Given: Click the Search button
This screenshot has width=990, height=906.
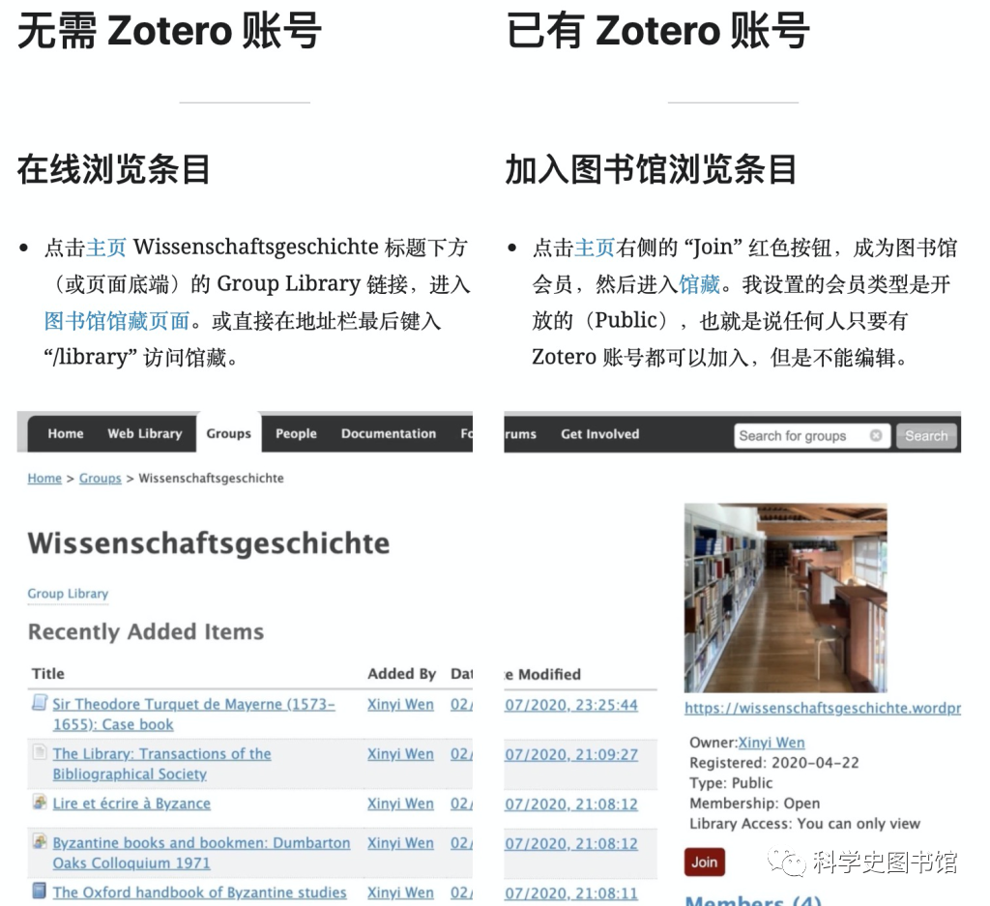Looking at the screenshot, I should tap(926, 436).
